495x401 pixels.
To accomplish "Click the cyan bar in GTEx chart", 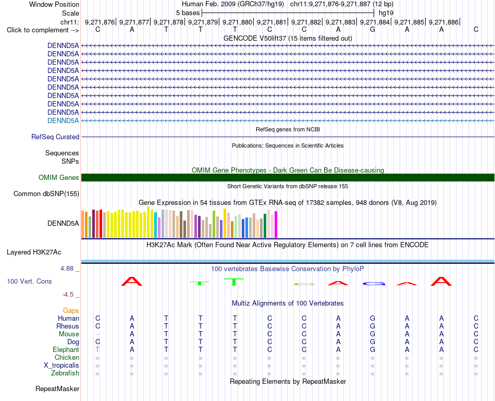I will (156, 225).
